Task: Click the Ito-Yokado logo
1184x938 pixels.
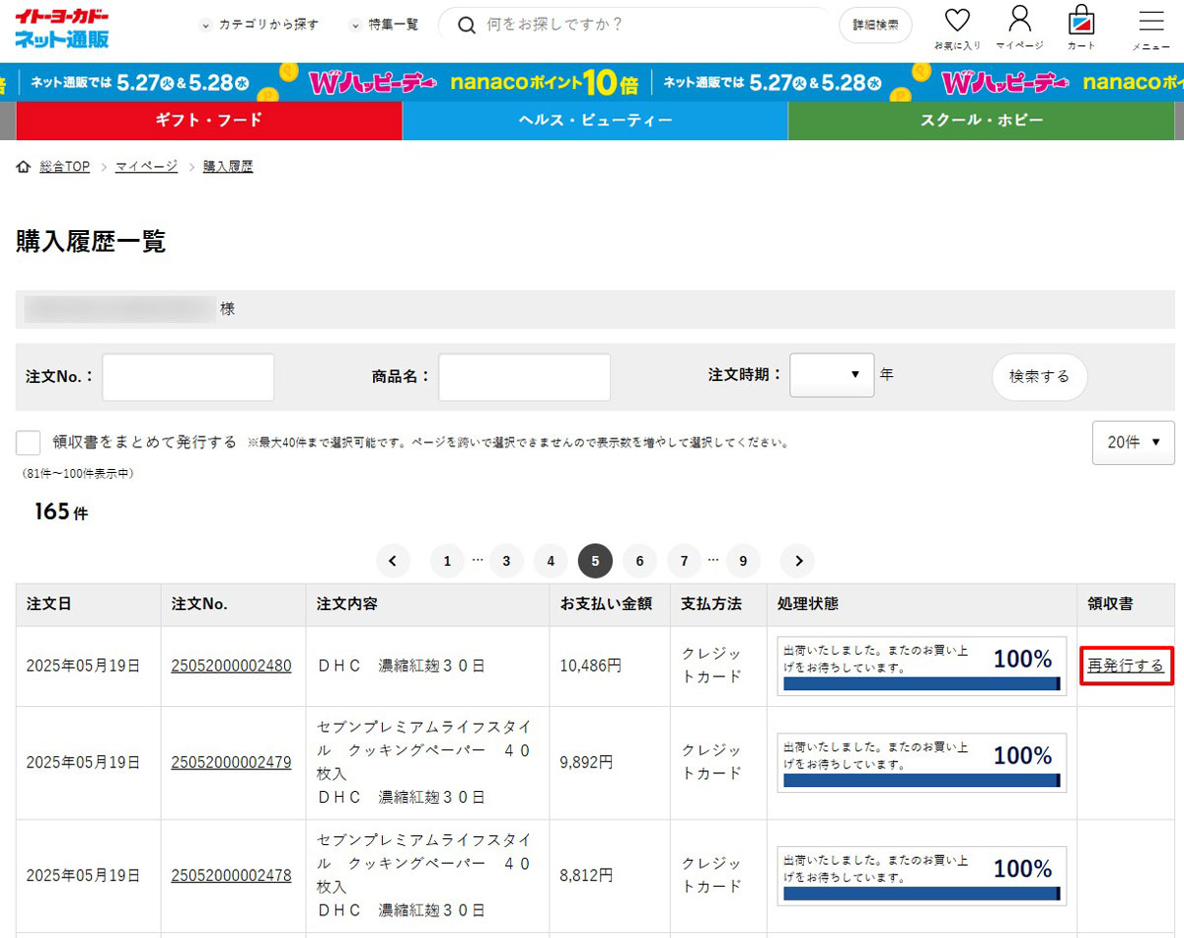Action: (62, 28)
